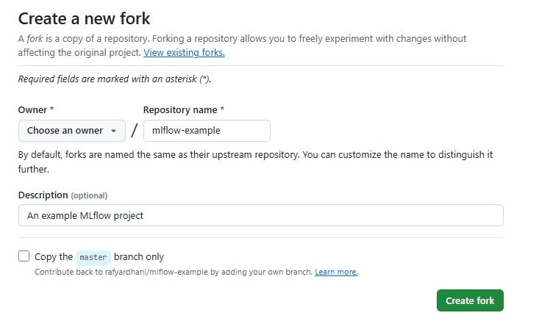Enable the copy master branch only checkbox
The image size is (550, 332).
[x=24, y=256]
